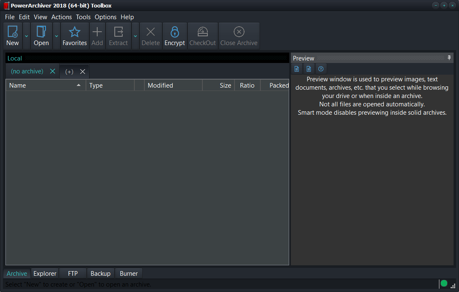This screenshot has width=459, height=292.
Task: Sort by the Ratio column header
Action: [x=247, y=86]
